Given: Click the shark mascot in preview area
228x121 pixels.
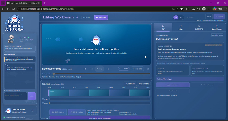Looking at the screenshot, I should tap(96, 40).
